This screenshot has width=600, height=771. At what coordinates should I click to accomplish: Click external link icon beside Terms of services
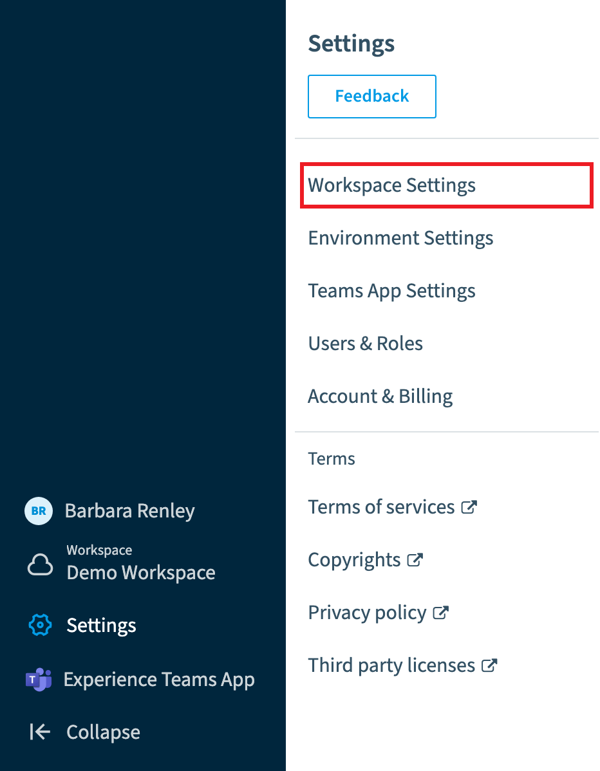pos(469,507)
